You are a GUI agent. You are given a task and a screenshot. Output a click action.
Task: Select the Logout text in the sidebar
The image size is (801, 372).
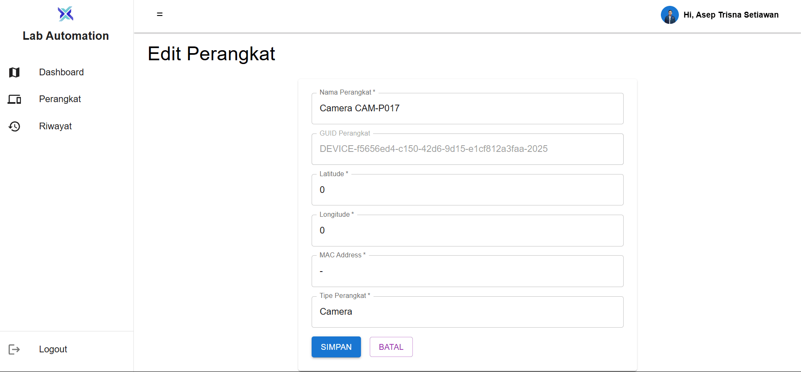[53, 349]
